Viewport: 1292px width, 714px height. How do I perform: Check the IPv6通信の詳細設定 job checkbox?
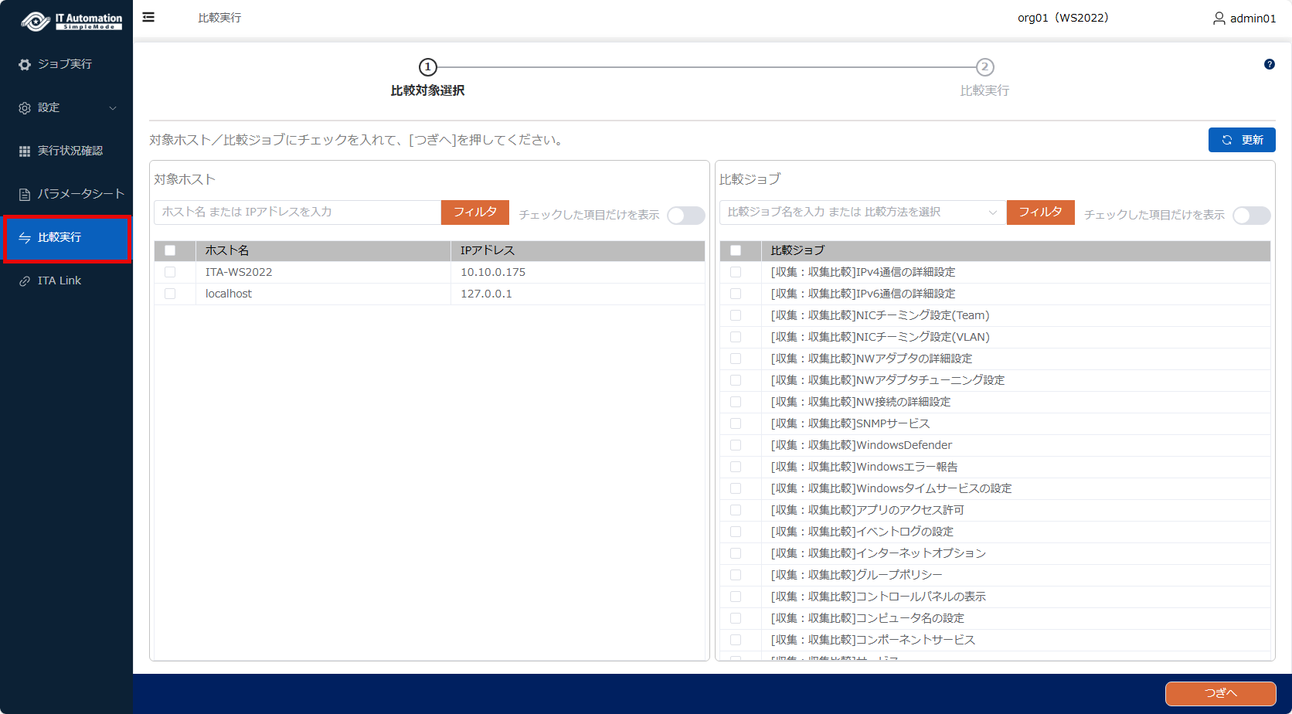pyautogui.click(x=736, y=294)
